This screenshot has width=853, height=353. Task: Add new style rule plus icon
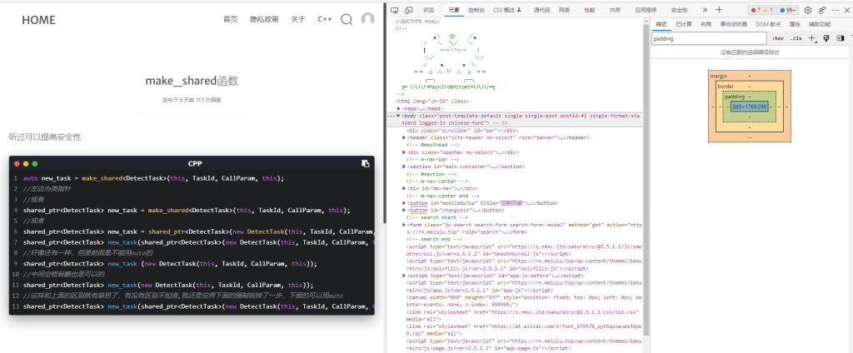(x=813, y=38)
